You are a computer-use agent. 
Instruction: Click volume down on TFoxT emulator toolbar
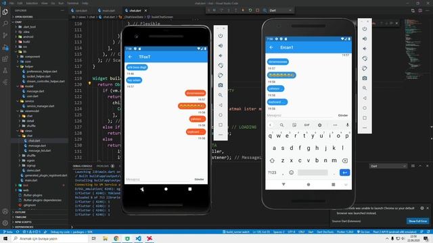click(x=221, y=55)
